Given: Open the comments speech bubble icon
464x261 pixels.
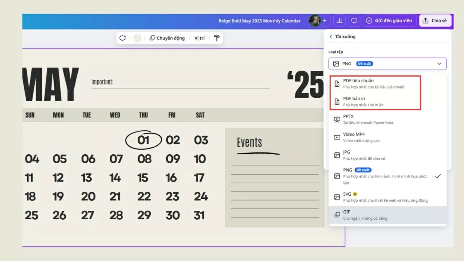Looking at the screenshot, I should pyautogui.click(x=354, y=21).
